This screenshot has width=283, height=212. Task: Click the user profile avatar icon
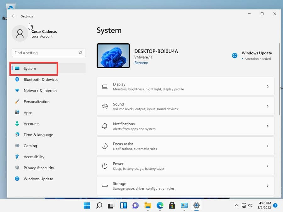click(20, 34)
